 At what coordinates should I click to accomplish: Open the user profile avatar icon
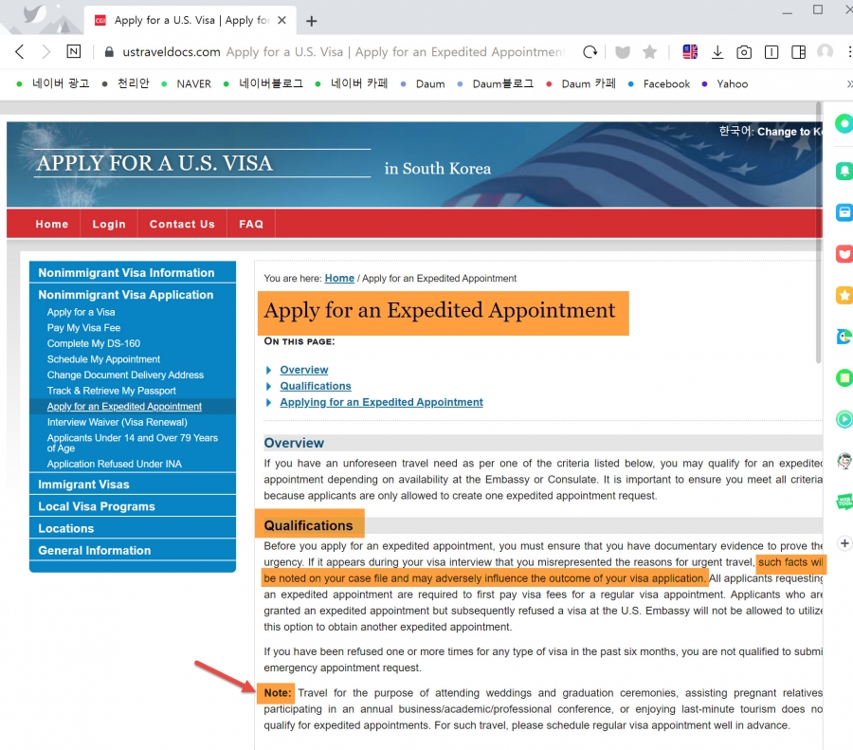coord(825,52)
